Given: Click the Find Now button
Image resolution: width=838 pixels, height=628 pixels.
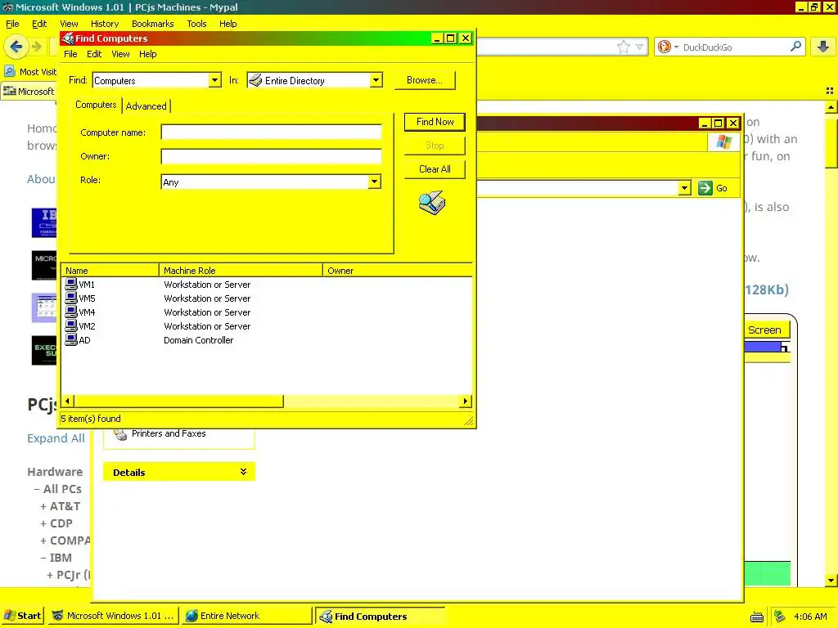Looking at the screenshot, I should click(435, 122).
